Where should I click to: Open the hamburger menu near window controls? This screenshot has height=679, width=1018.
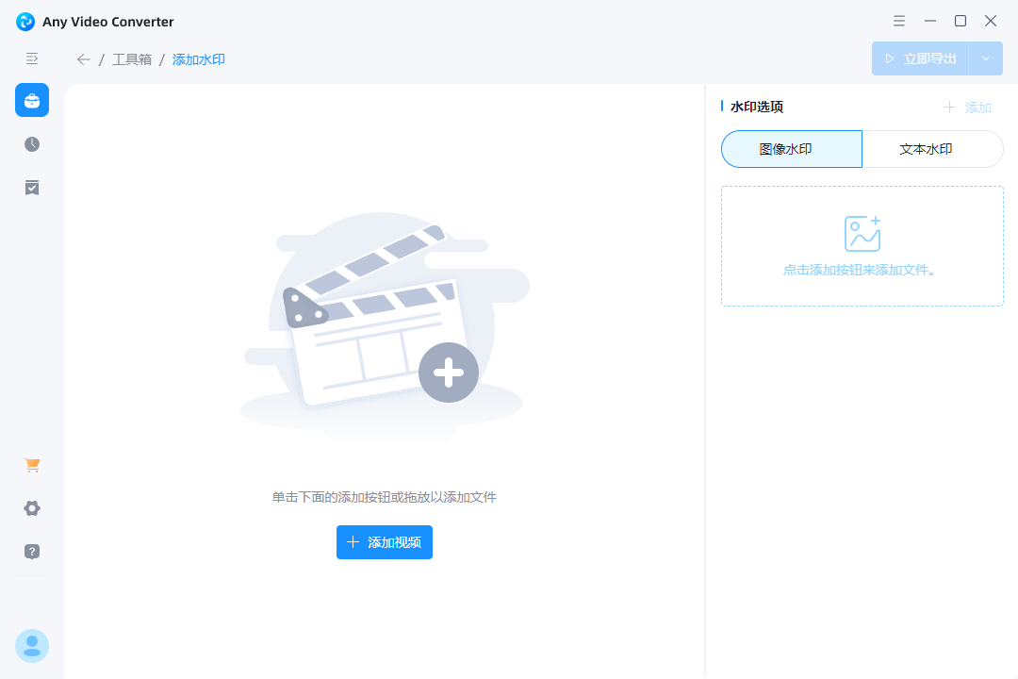(898, 20)
